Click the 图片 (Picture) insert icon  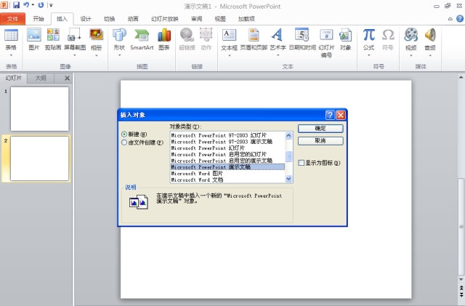tap(34, 39)
